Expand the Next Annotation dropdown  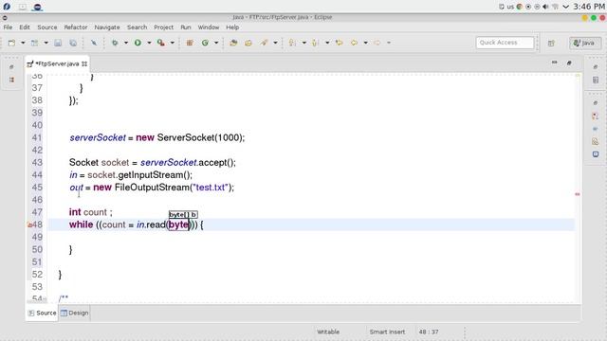(303, 43)
